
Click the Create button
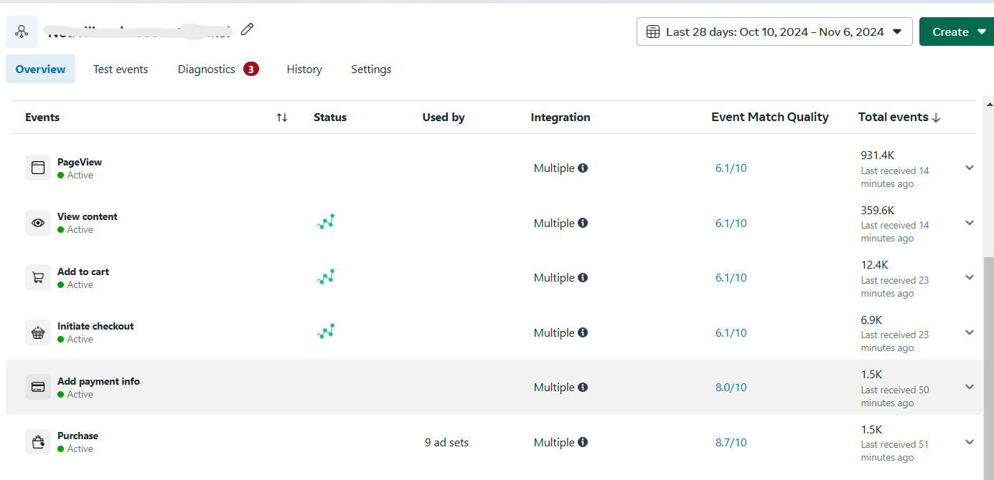[952, 32]
